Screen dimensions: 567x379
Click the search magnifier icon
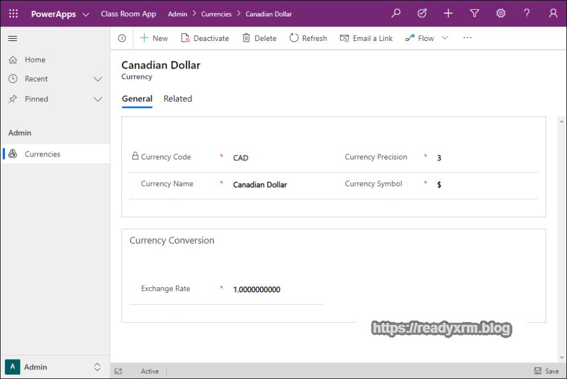click(395, 13)
